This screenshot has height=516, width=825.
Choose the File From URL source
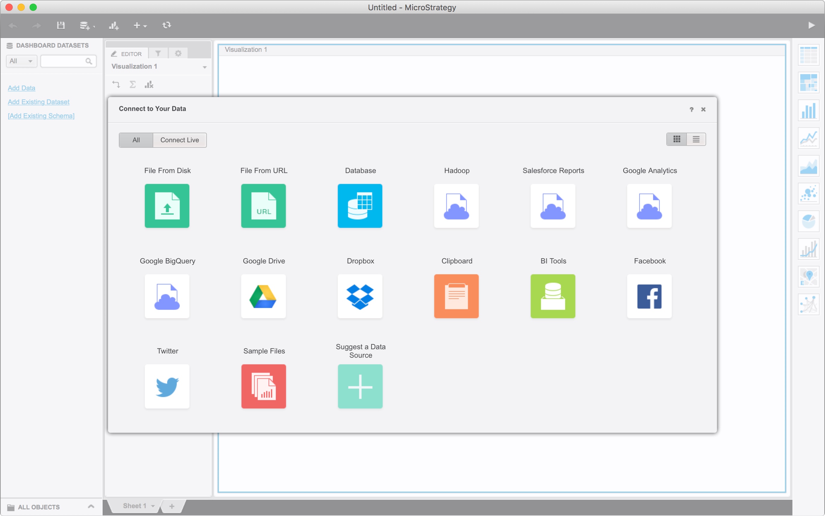(263, 206)
